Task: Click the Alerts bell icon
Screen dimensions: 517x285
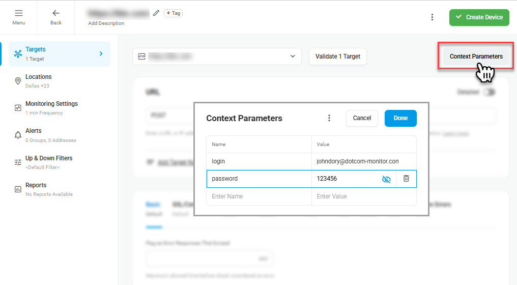Action: (18, 135)
